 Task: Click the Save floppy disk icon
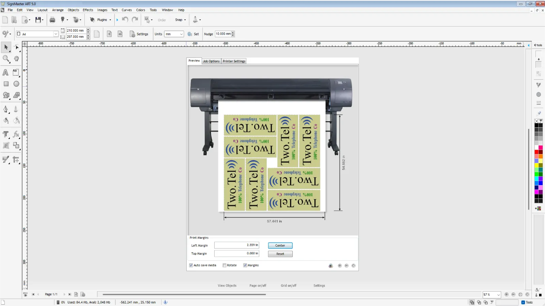coord(38,20)
